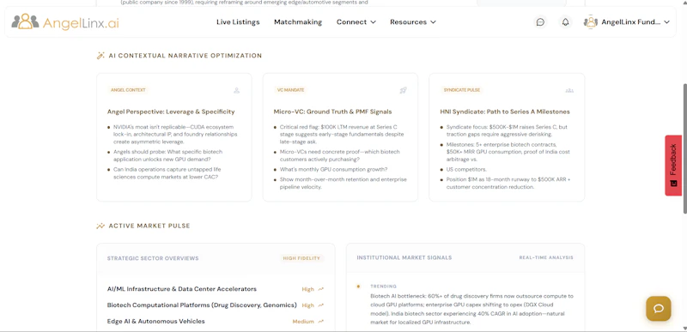Select 'Edge AI & Autonomous Vehicles' row

(x=216, y=322)
